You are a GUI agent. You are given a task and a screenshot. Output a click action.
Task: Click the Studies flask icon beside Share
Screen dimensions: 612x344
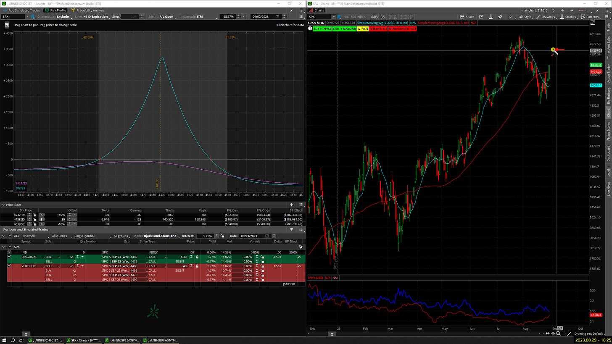491,17
